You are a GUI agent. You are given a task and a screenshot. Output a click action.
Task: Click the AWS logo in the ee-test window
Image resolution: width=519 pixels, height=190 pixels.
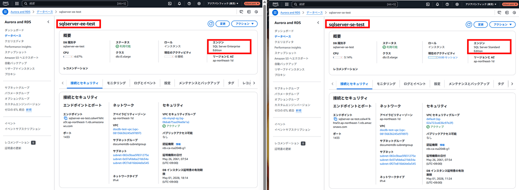tap(6, 4)
